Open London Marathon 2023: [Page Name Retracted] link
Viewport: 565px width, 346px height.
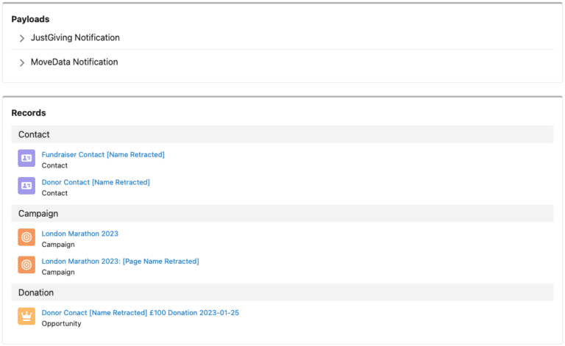120,261
